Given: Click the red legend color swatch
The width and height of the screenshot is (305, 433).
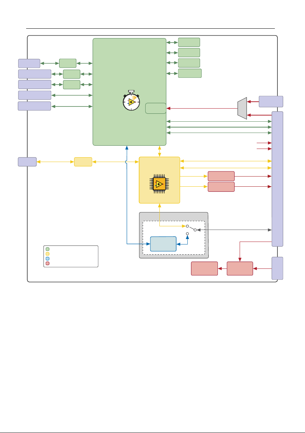Looking at the screenshot, I should pyautogui.click(x=48, y=263).
